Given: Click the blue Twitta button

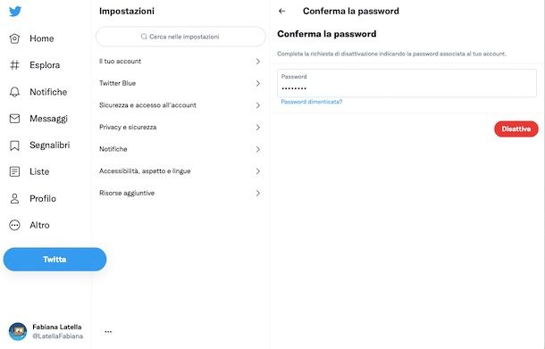Looking at the screenshot, I should 54,260.
